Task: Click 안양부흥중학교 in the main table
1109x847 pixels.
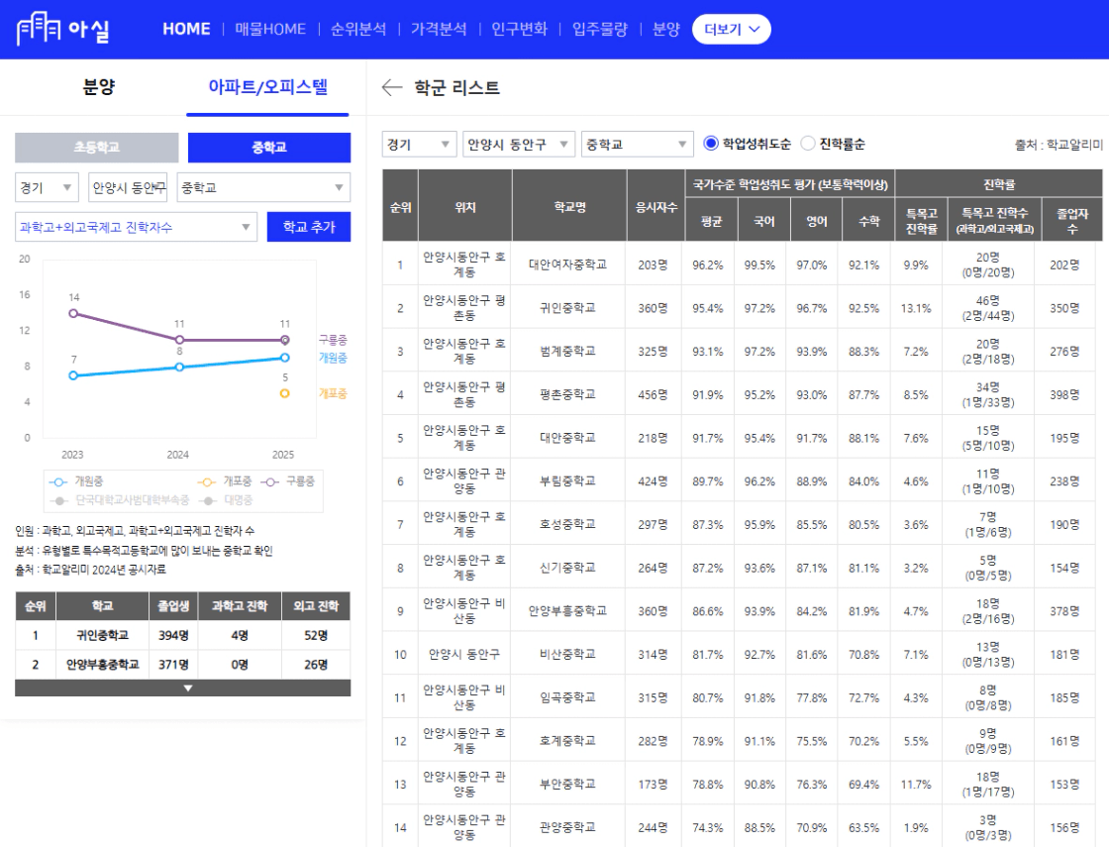Action: click(x=568, y=610)
